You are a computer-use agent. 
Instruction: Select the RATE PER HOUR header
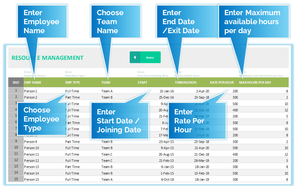coord(222,82)
